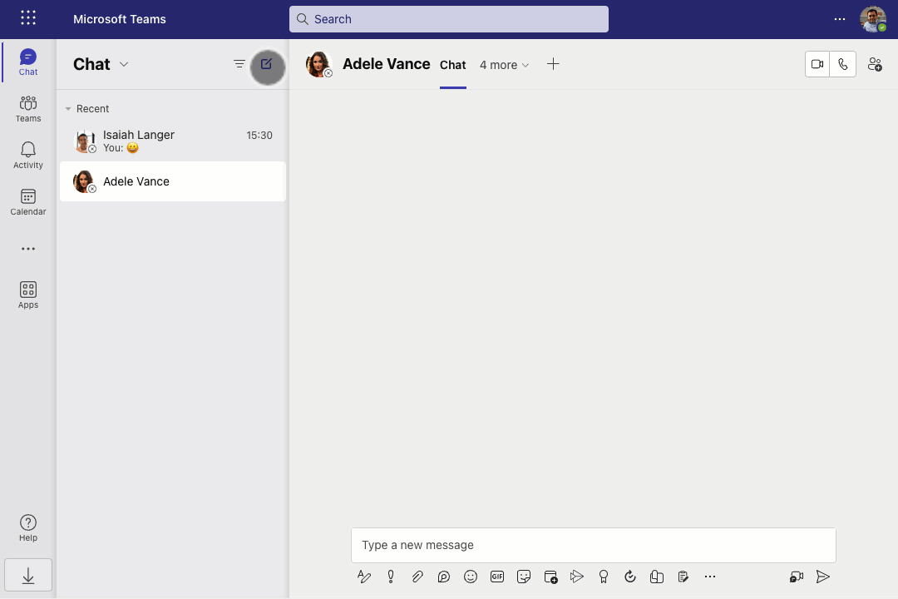Collapse the Recent chats group

click(x=68, y=109)
